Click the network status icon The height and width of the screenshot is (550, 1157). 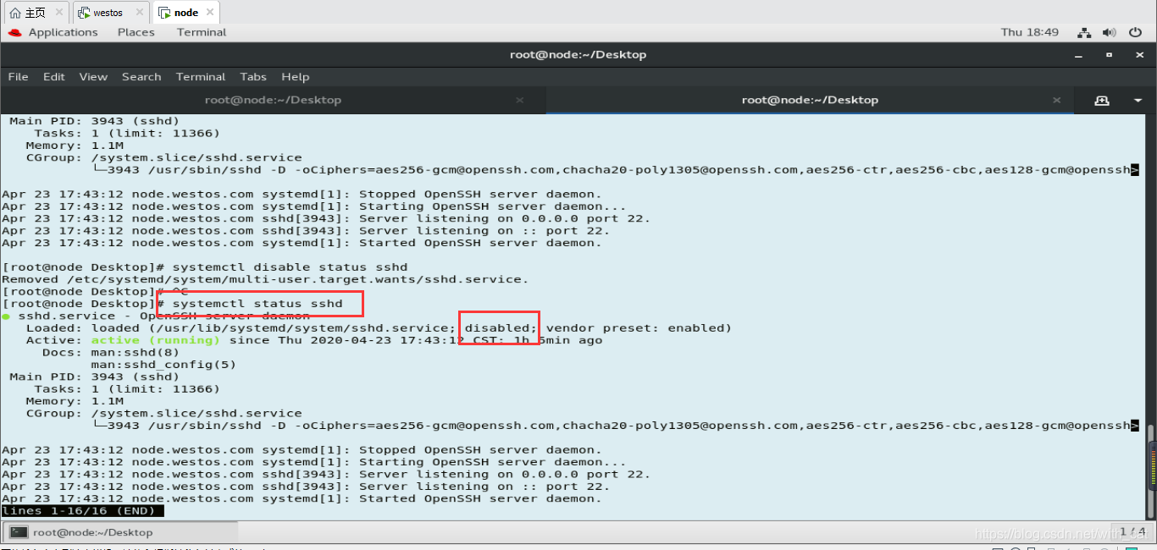pos(1084,32)
